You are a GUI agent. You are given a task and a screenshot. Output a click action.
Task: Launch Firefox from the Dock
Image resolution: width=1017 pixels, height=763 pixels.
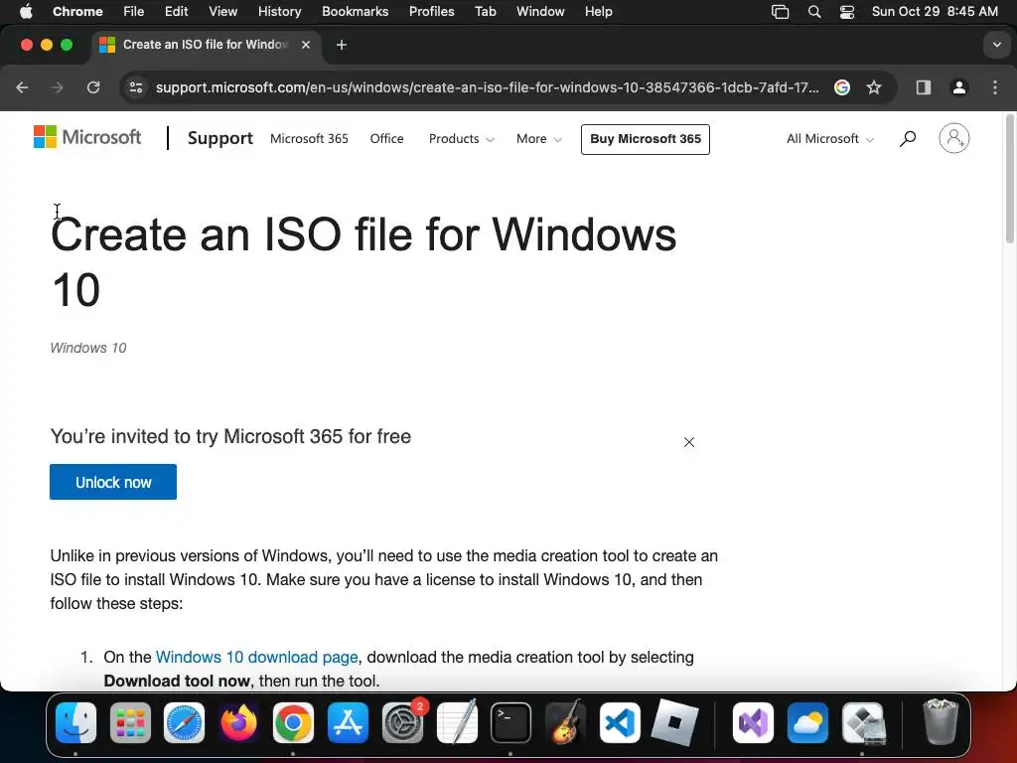pyautogui.click(x=238, y=723)
